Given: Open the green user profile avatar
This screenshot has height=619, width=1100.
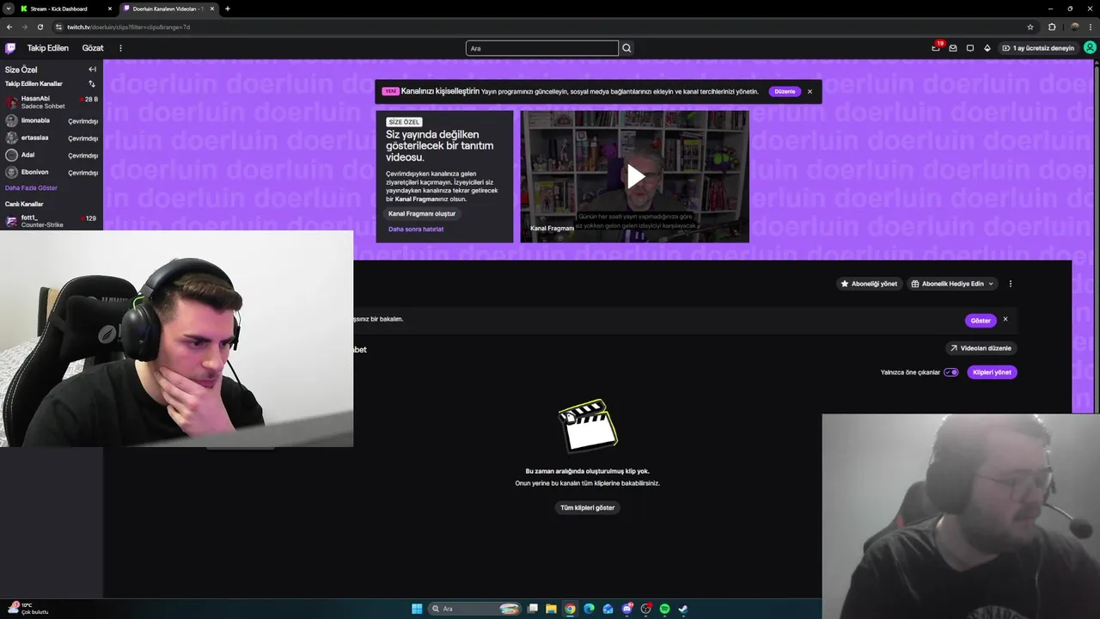Looking at the screenshot, I should (1090, 48).
